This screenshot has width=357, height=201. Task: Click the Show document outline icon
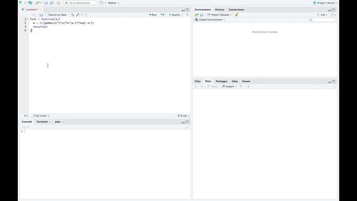click(187, 15)
